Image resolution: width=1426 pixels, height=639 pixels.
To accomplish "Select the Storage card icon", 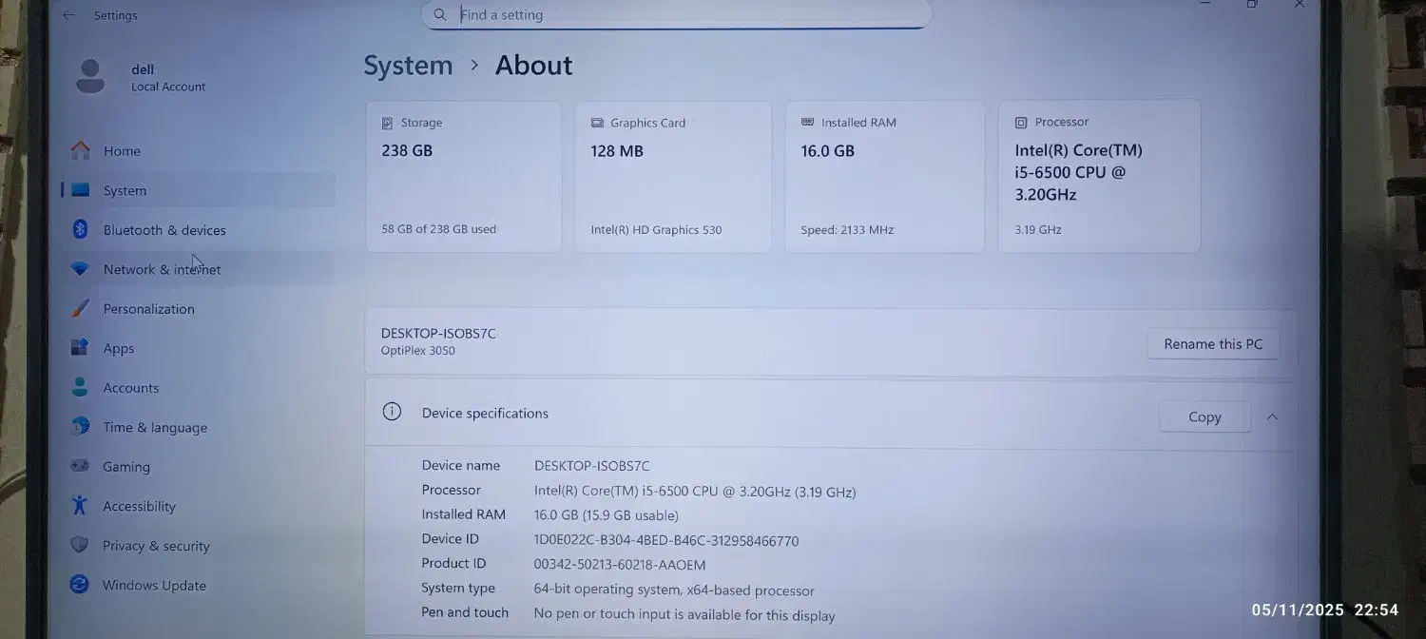I will click(387, 122).
